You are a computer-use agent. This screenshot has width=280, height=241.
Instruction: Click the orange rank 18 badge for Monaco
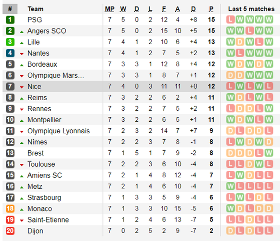point(10,208)
